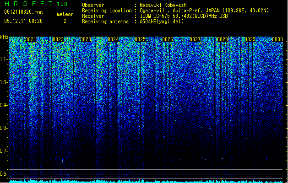
Task: Click the 0822 time marker
Action: 58,39
